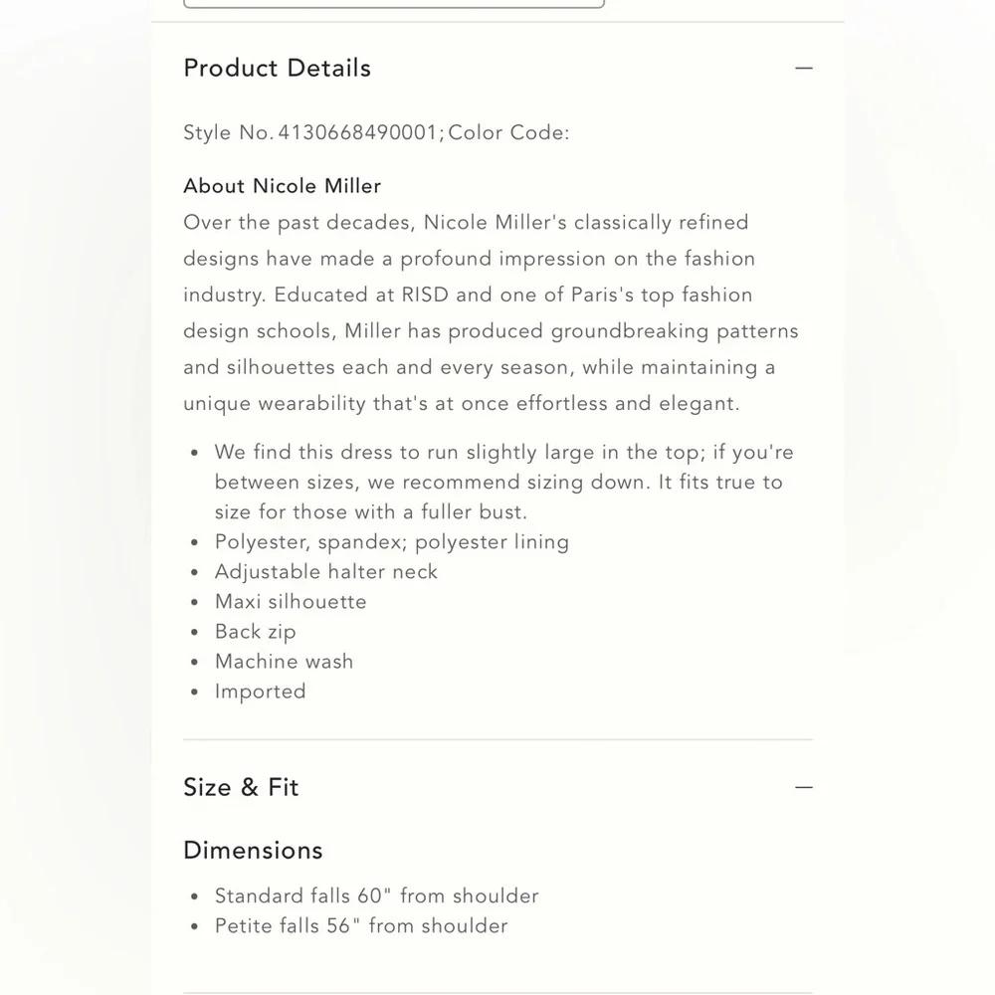This screenshot has width=995, height=995.
Task: Click the polyester lining material bullet
Action: point(392,542)
